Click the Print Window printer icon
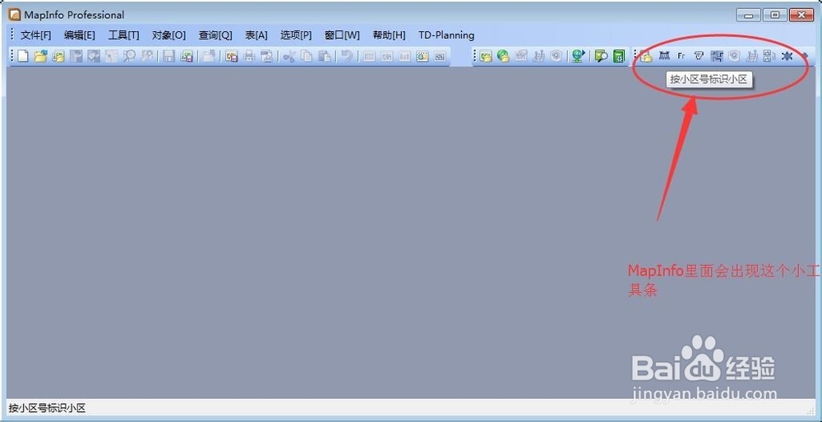 (x=250, y=56)
